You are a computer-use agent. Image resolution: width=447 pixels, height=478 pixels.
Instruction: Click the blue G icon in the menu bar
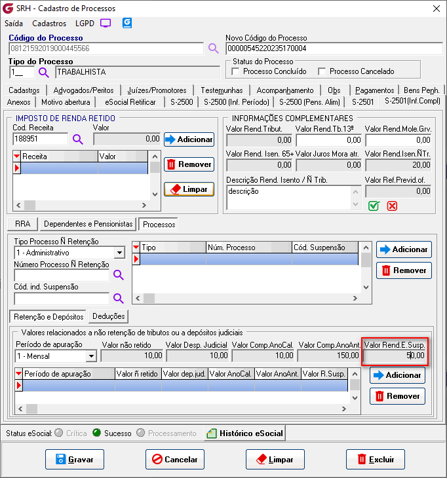coord(127,23)
